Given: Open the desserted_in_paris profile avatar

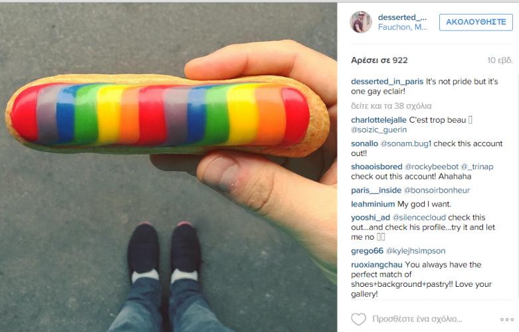Looking at the screenshot, I should pos(361,22).
